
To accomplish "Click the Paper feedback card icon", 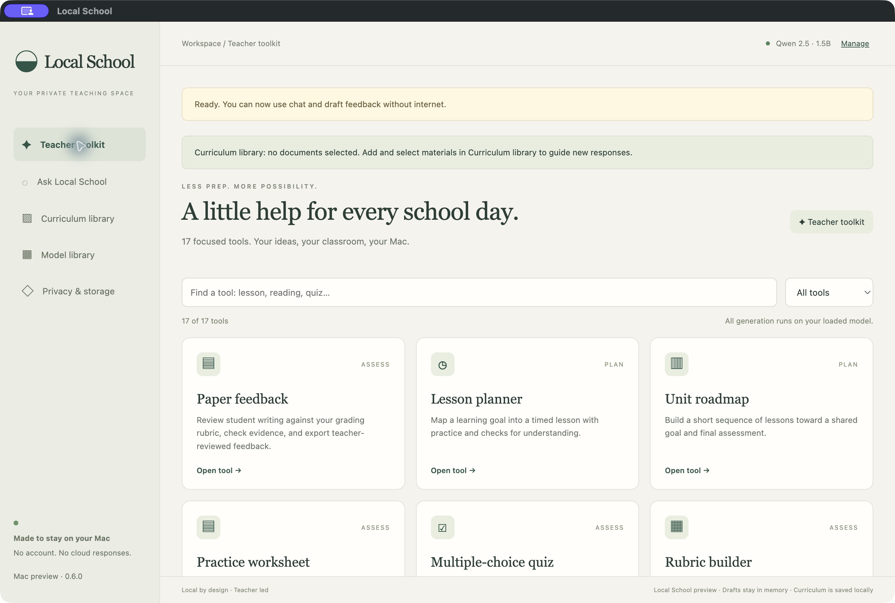I will [208, 364].
